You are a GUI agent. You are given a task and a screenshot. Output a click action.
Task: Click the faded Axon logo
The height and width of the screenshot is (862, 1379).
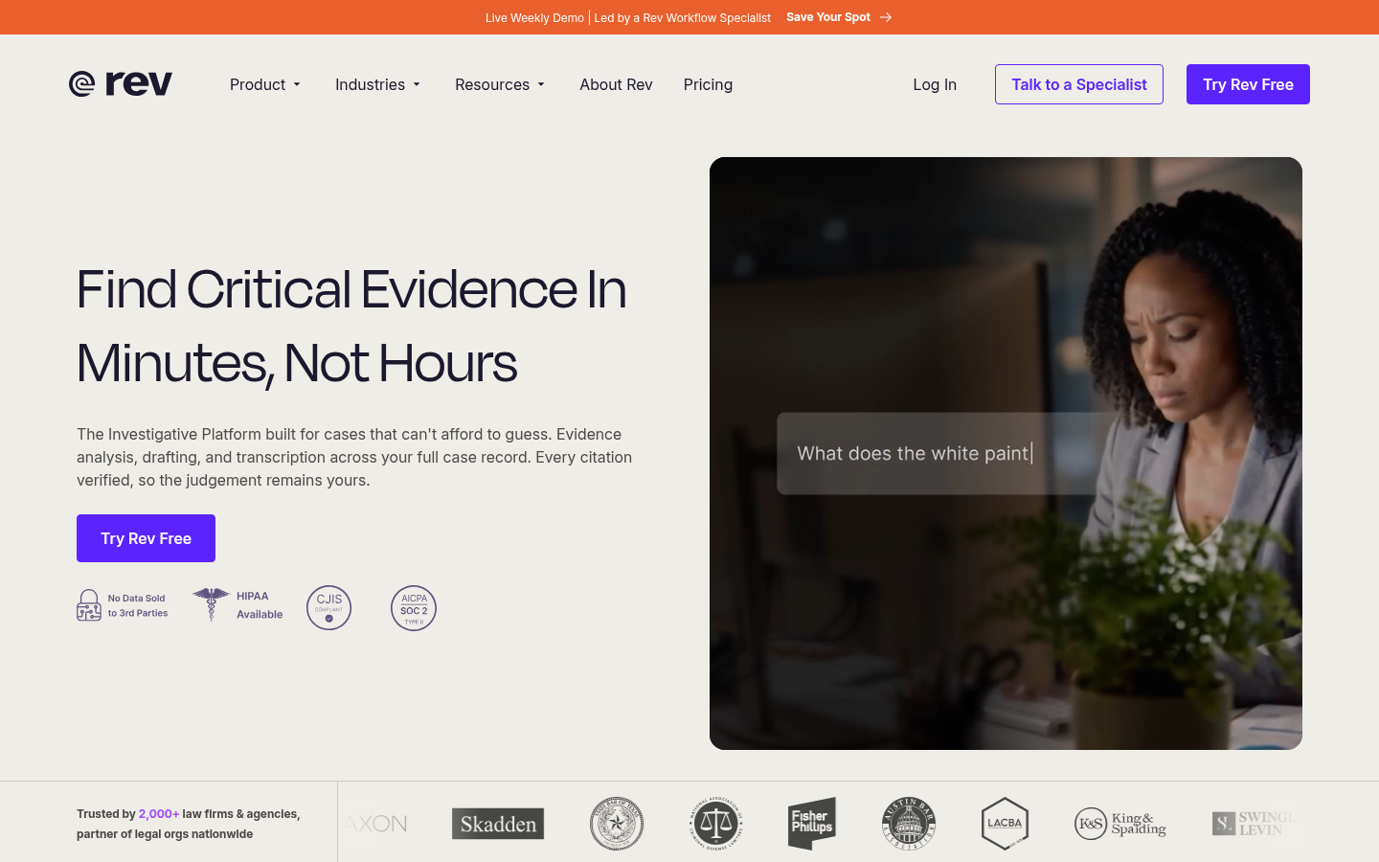376,824
